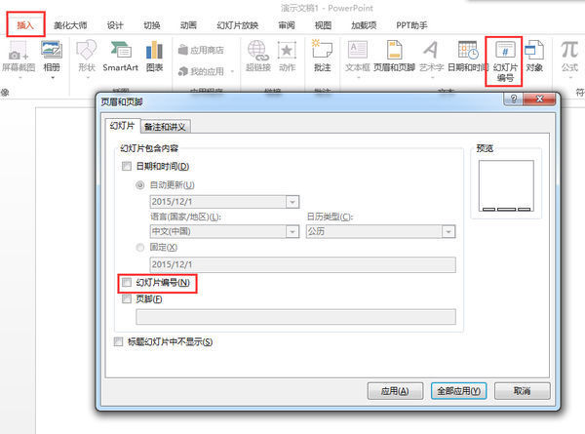Insert a chart with 图表 icon
The width and height of the screenshot is (585, 434).
pos(154,57)
